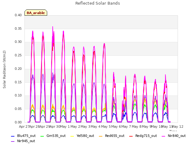Click the May 2 x-axis date label
196x147 pixels.
(x=75, y=126)
